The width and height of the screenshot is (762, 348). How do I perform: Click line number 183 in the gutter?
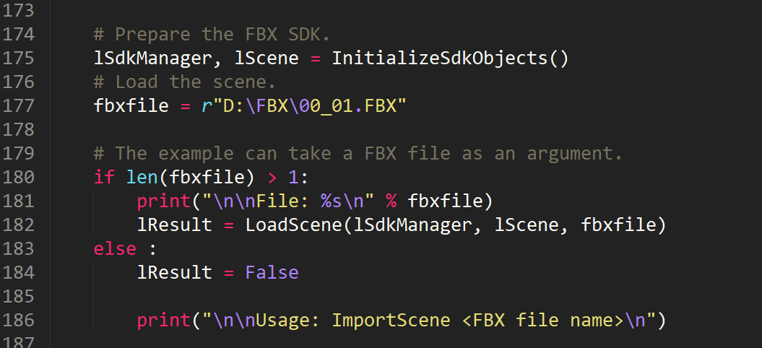click(x=19, y=249)
